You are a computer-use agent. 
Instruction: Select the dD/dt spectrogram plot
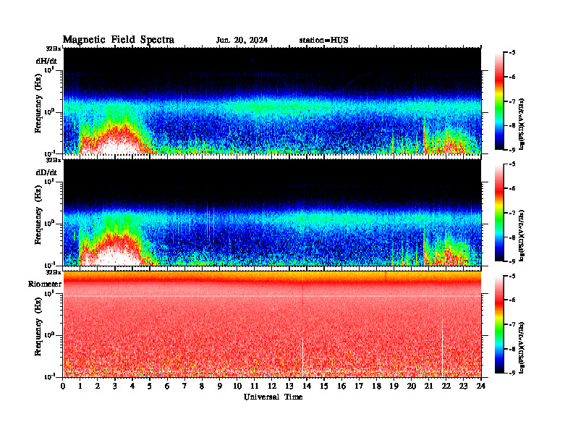(272, 212)
